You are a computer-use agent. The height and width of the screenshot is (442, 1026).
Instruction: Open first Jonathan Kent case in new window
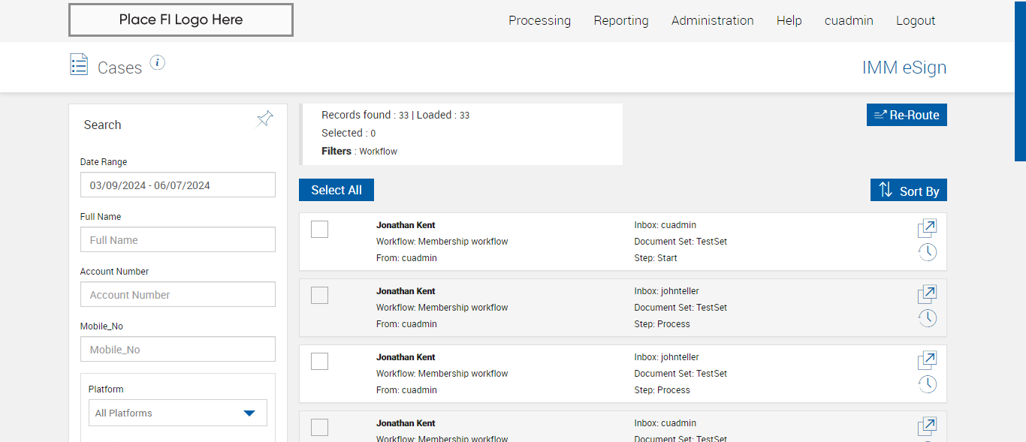(927, 228)
